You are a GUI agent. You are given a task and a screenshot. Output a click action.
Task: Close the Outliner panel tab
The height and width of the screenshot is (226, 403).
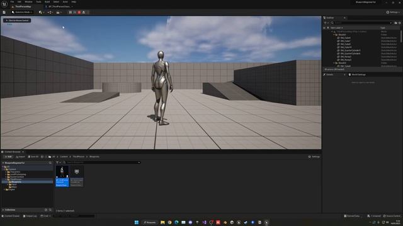click(x=344, y=18)
